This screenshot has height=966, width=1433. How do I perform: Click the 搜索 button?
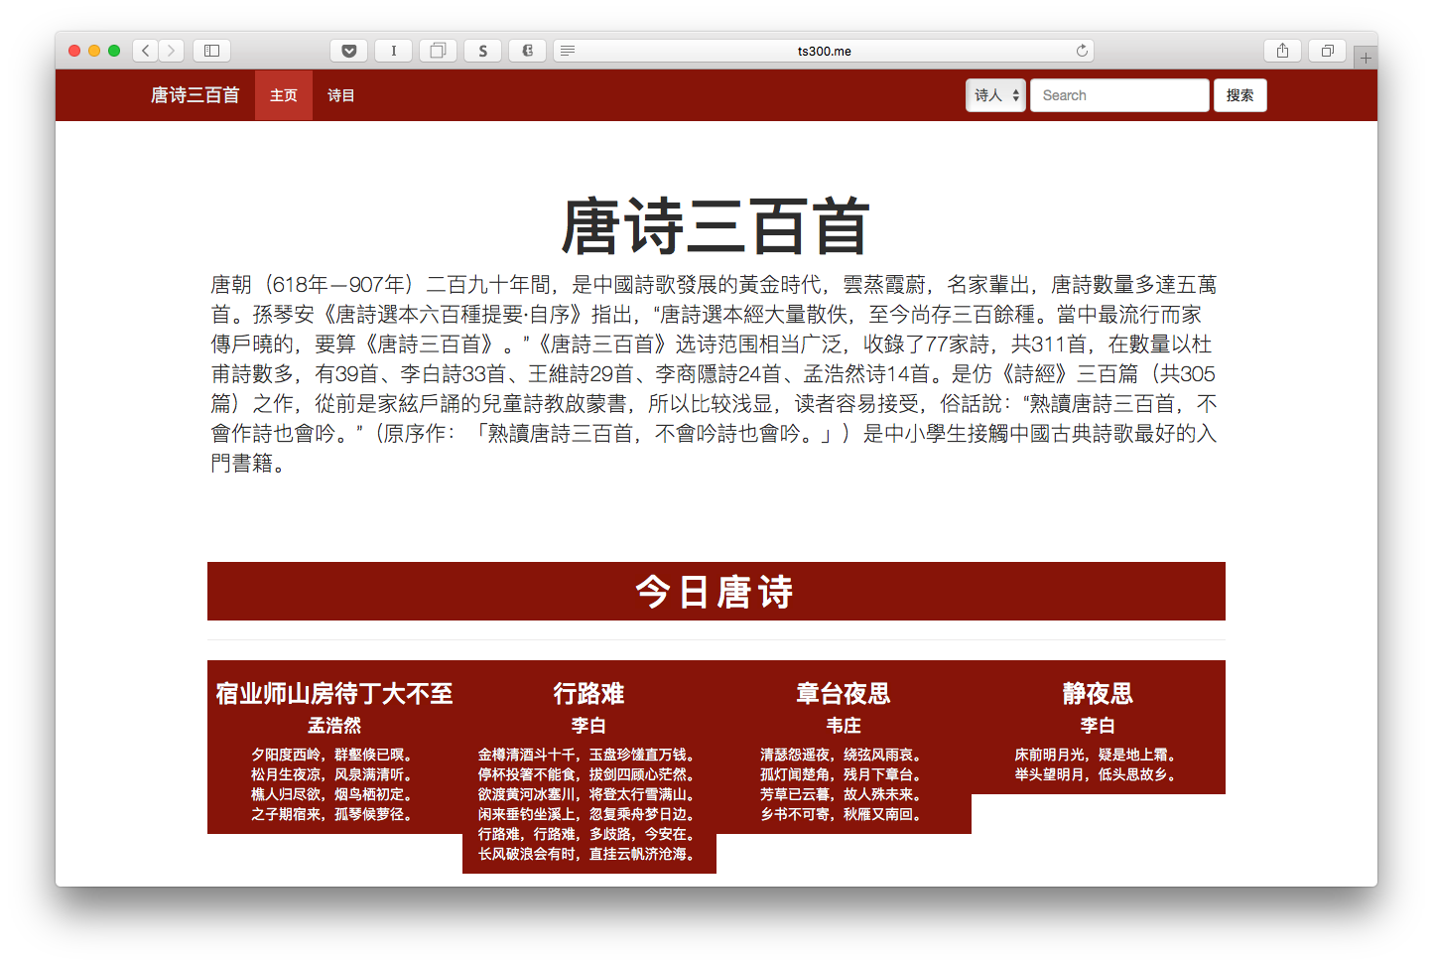(1239, 95)
